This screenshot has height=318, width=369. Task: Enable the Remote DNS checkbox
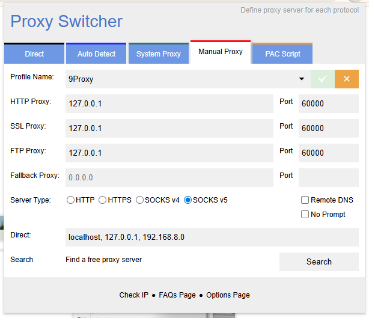point(305,200)
